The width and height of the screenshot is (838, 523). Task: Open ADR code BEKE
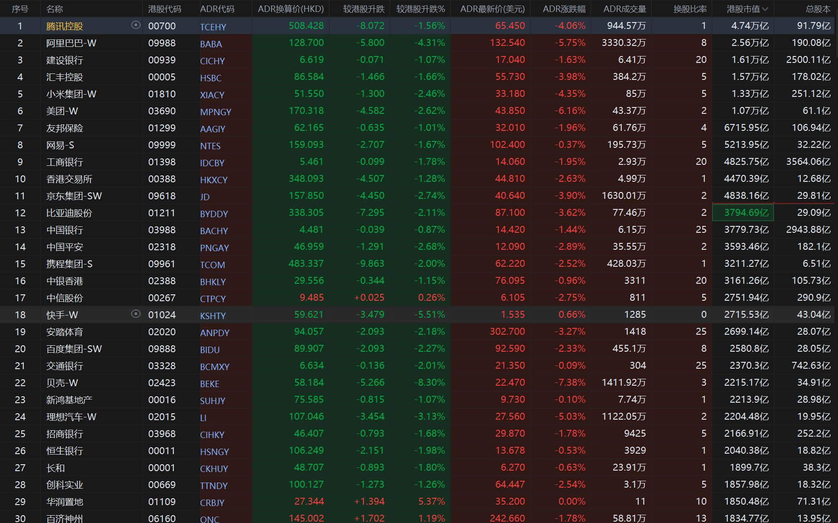209,384
